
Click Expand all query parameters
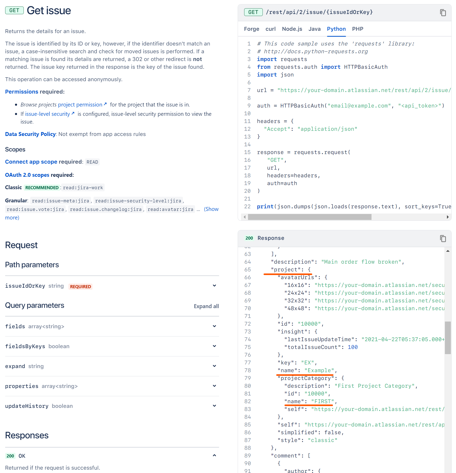tap(206, 306)
